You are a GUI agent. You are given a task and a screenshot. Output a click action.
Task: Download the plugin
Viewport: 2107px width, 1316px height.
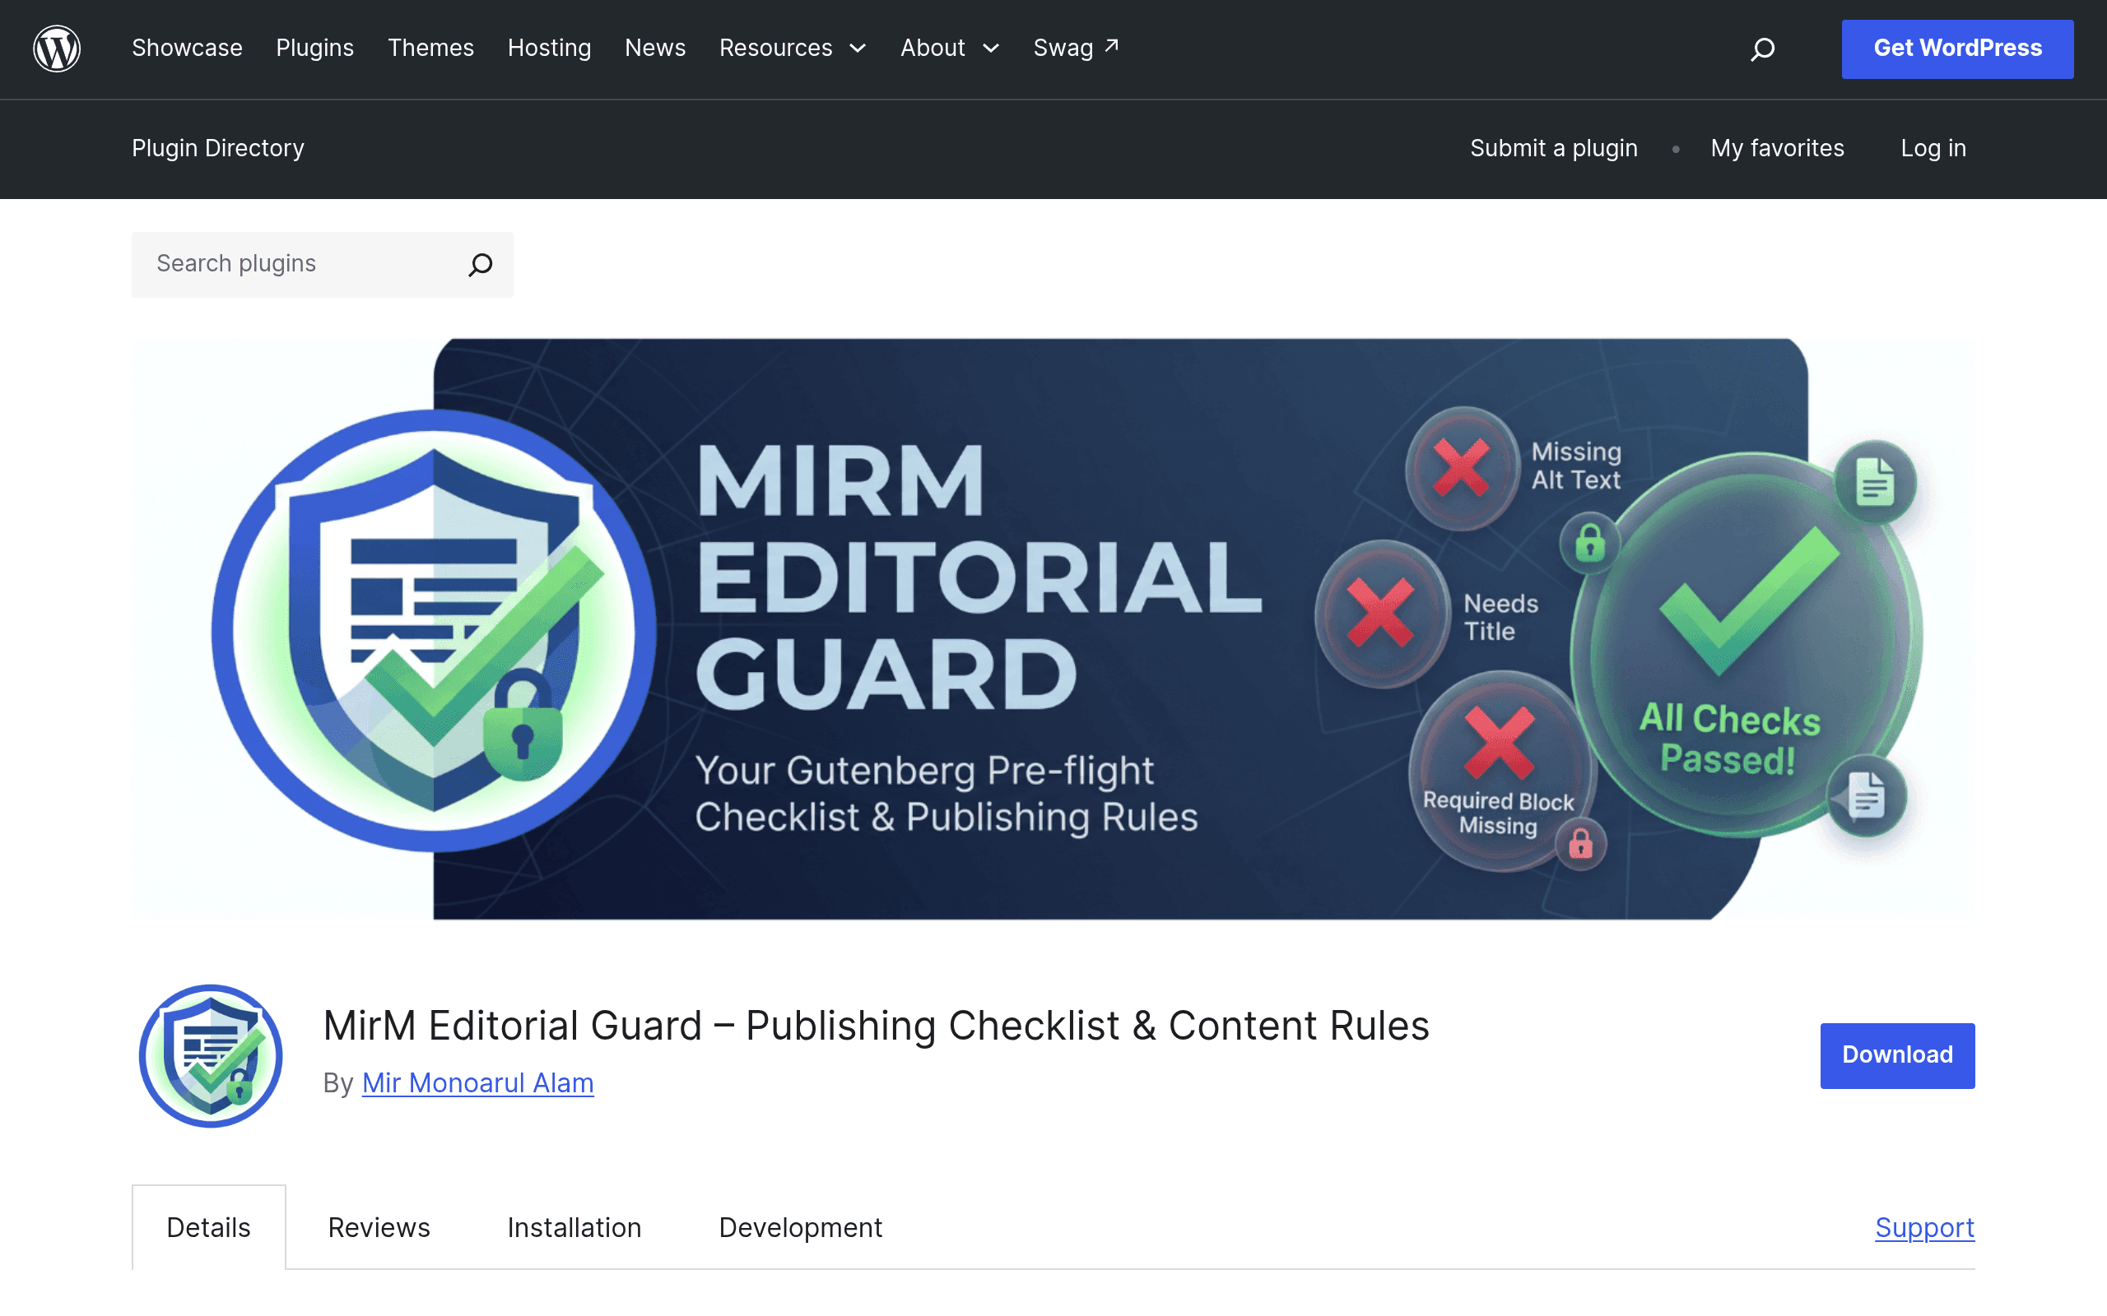[1897, 1056]
